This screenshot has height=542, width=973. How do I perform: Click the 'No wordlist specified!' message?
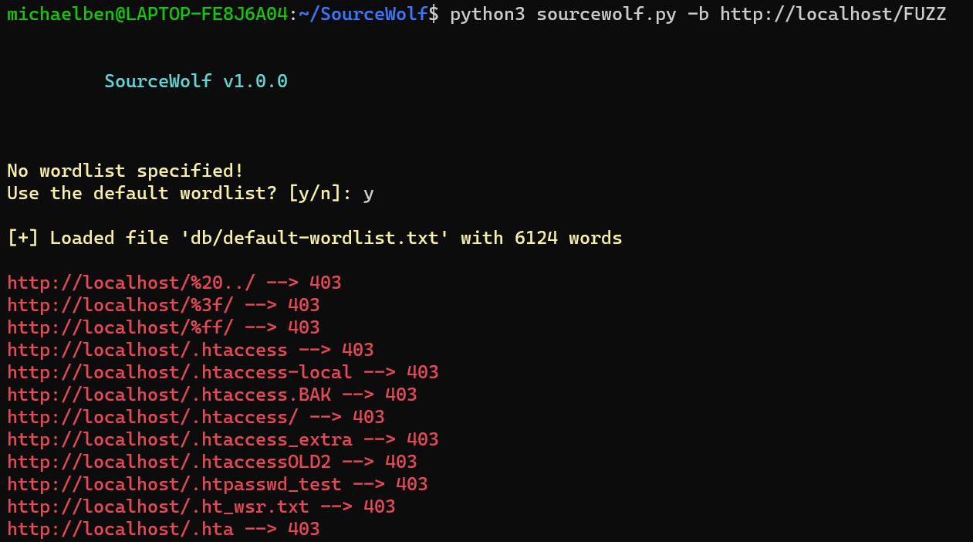(125, 171)
